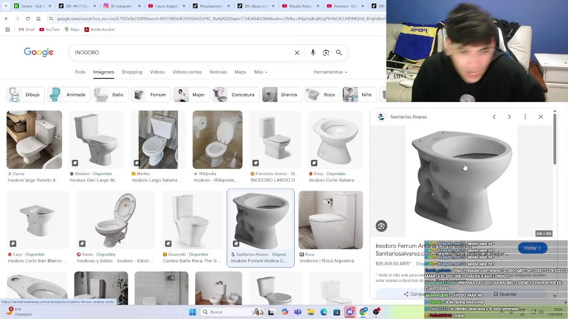Switch to the Maps results tab
The width and height of the screenshot is (568, 319).
(241, 72)
